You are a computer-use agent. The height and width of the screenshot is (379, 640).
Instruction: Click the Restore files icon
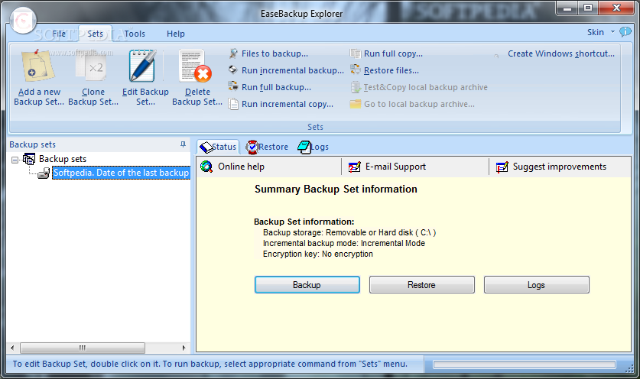point(356,70)
